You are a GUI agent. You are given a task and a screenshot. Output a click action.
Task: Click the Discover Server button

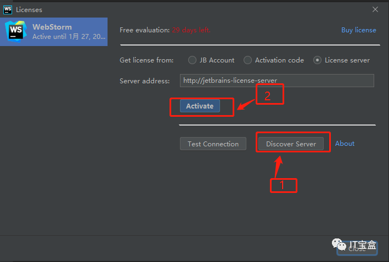291,144
